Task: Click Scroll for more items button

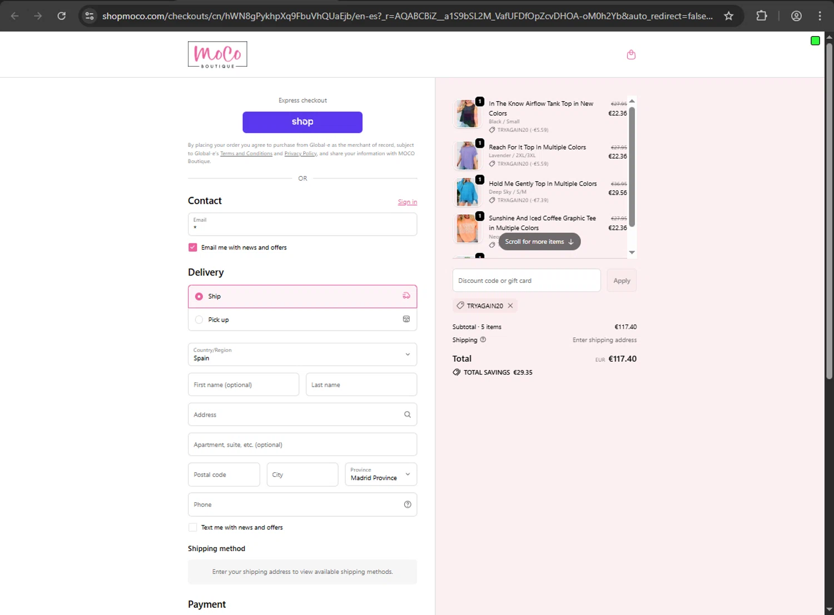Action: [539, 242]
